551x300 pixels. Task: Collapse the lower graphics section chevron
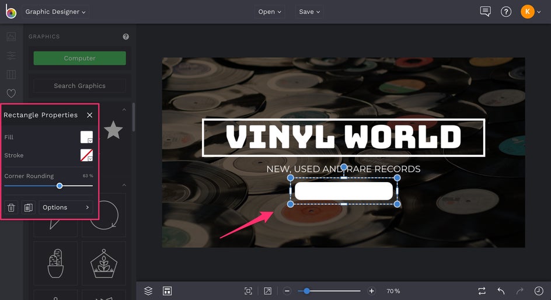pyautogui.click(x=124, y=185)
